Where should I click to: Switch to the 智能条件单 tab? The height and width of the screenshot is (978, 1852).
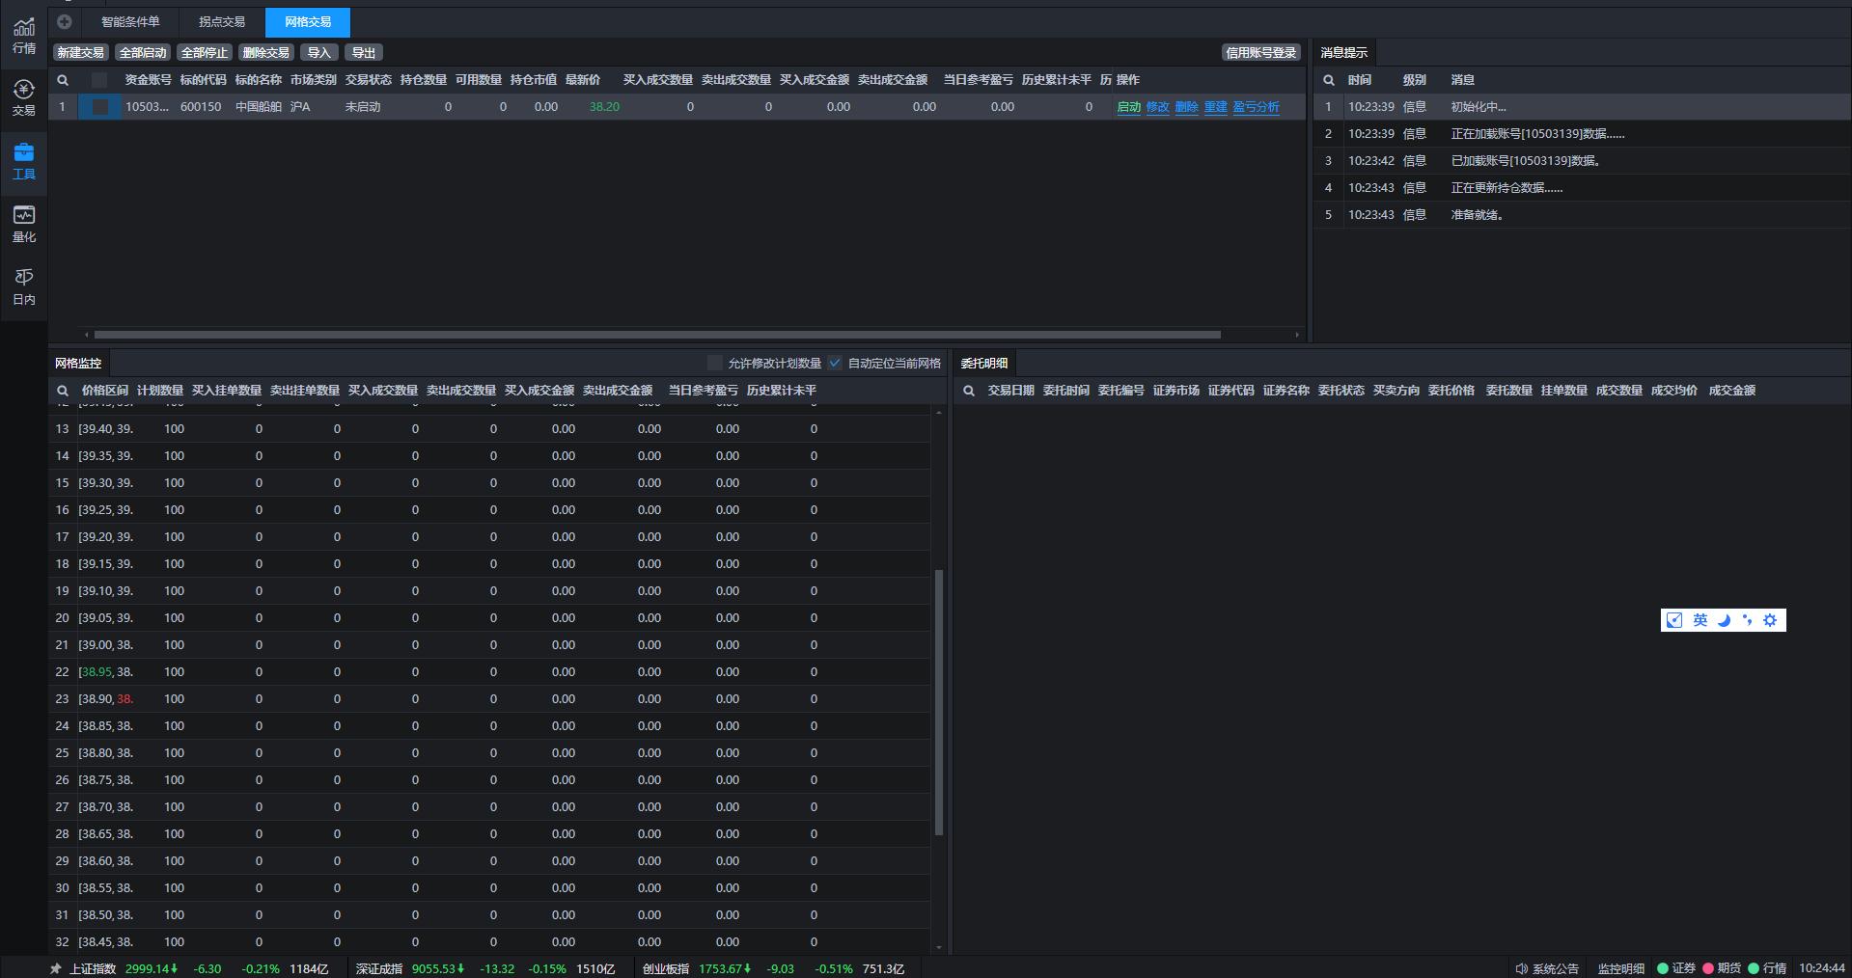tap(130, 21)
